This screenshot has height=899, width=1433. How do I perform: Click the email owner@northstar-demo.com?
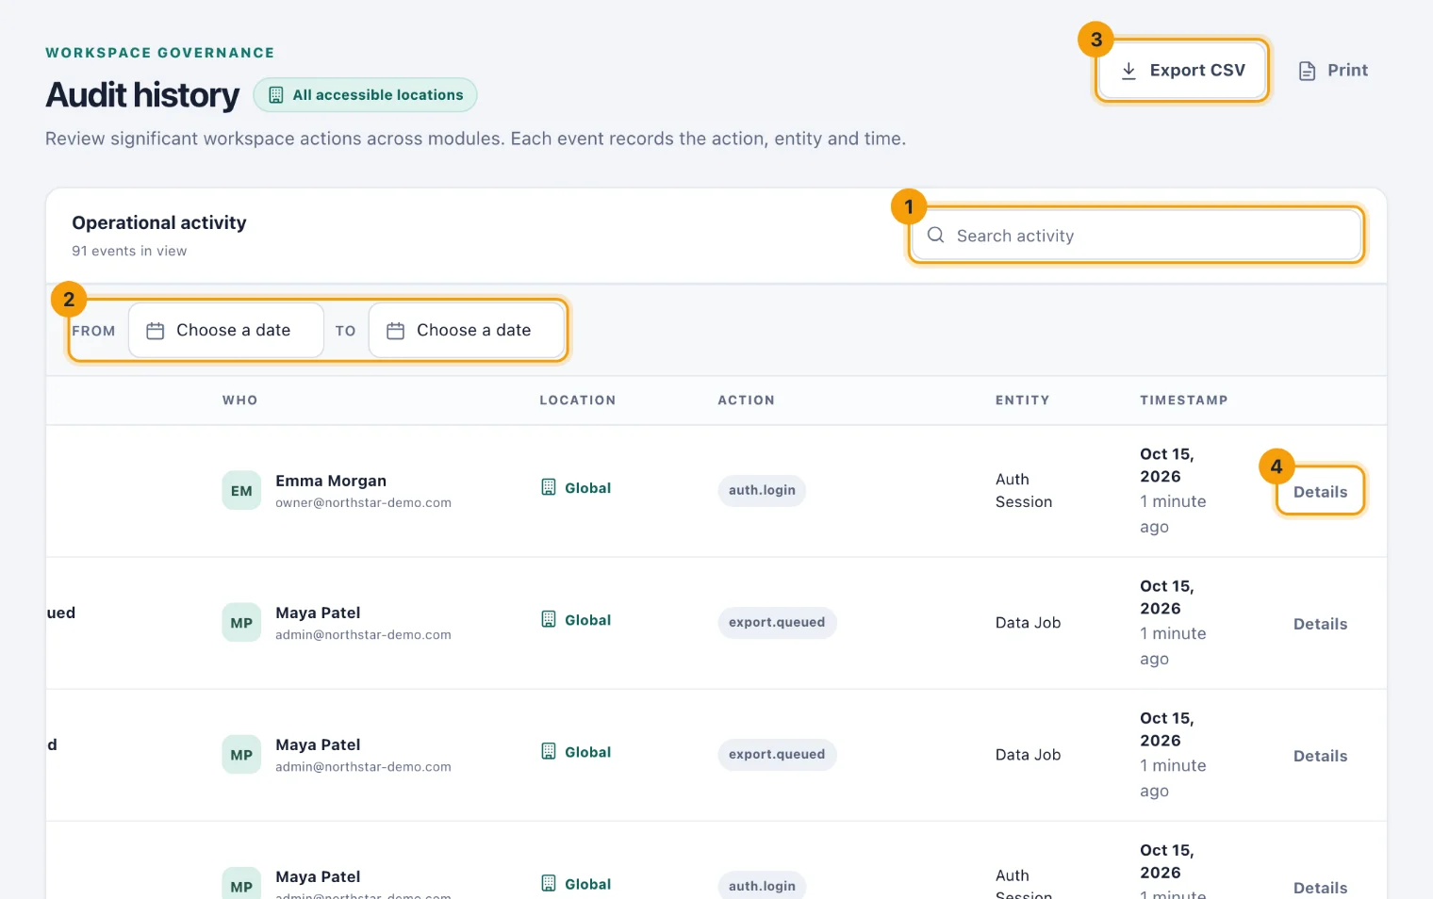363,503
